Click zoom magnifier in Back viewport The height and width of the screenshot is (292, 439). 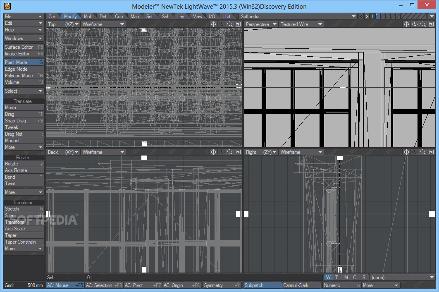pos(230,152)
